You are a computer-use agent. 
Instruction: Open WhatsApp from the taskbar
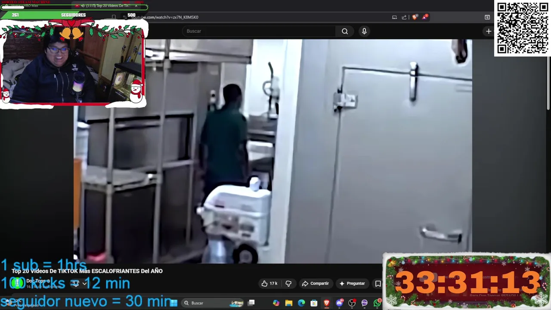coord(377,303)
